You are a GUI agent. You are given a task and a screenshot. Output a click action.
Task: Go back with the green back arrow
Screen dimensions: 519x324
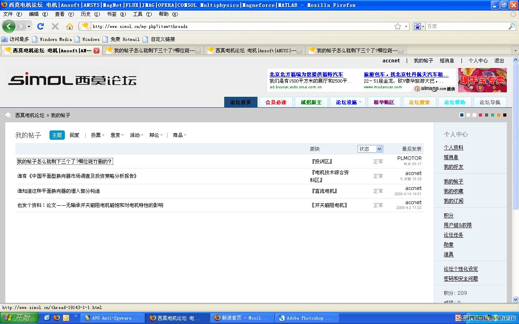coord(9,26)
